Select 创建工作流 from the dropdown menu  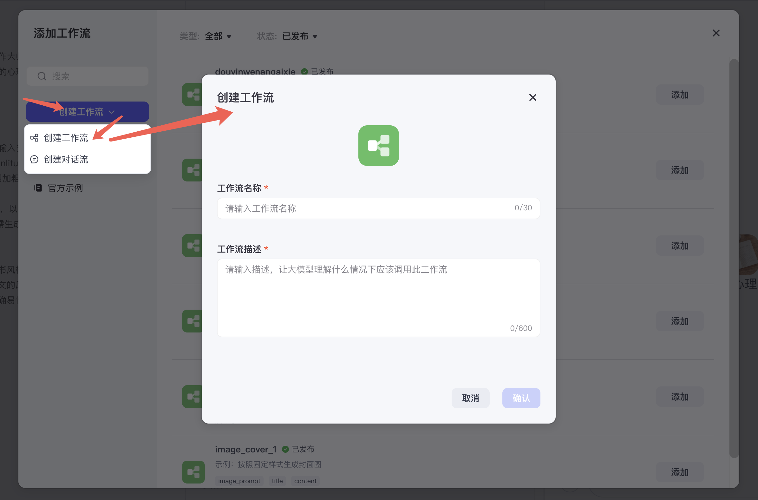click(x=66, y=138)
